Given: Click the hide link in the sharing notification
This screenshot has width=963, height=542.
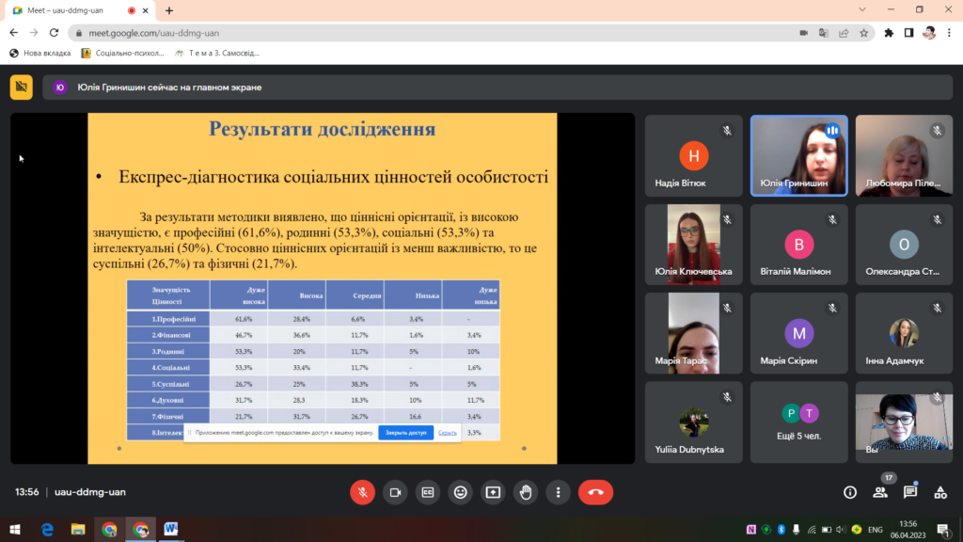Looking at the screenshot, I should (448, 433).
